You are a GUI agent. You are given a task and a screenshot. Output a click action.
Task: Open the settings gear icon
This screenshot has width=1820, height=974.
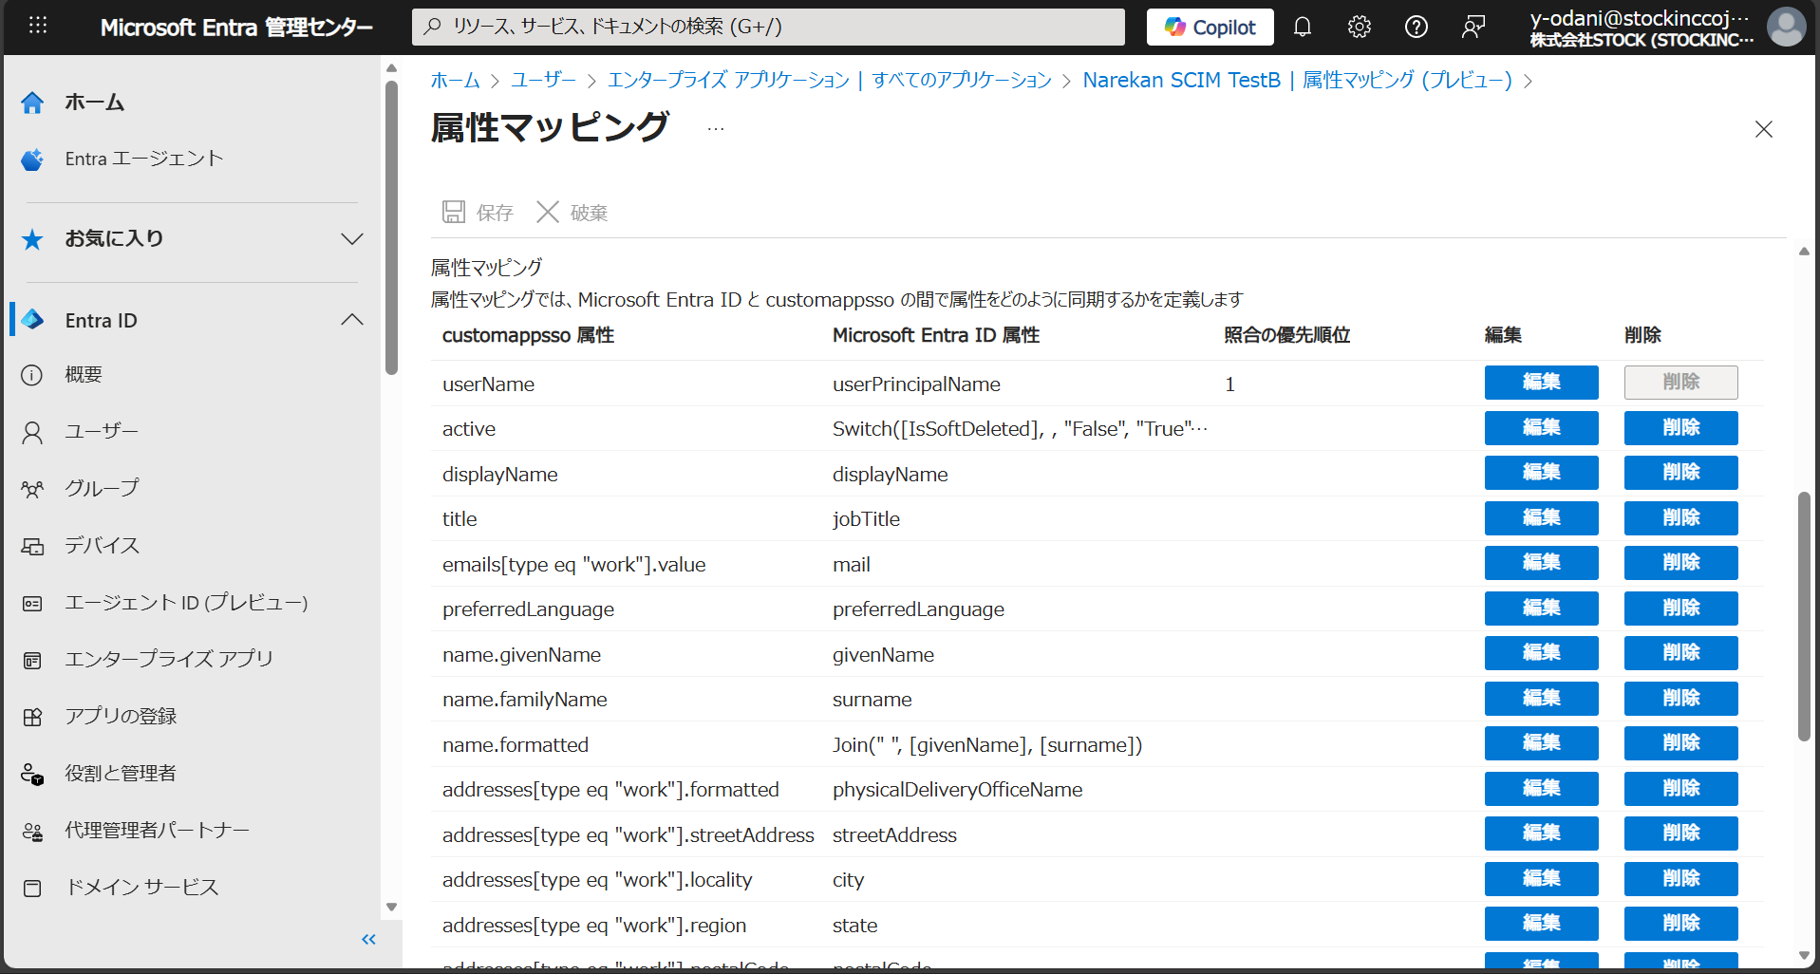pos(1360,27)
